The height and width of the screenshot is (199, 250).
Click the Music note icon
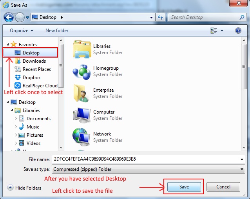pyautogui.click(x=22, y=127)
